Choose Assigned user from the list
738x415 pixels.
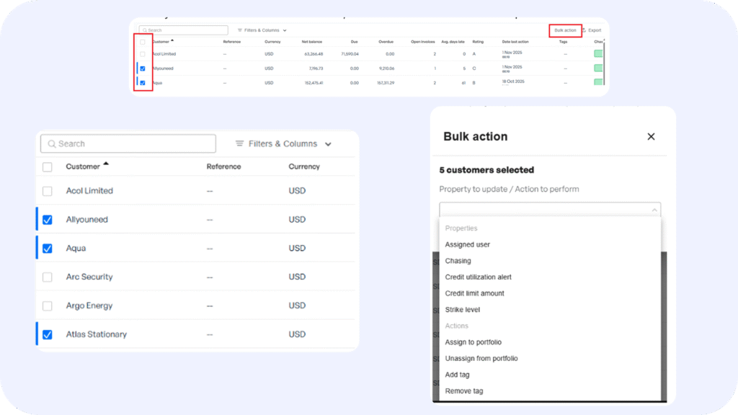click(467, 244)
